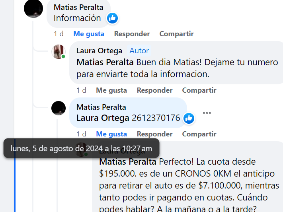The height and width of the screenshot is (212, 283).
Task: Click Responder under the Información comment
Action: pos(132,34)
